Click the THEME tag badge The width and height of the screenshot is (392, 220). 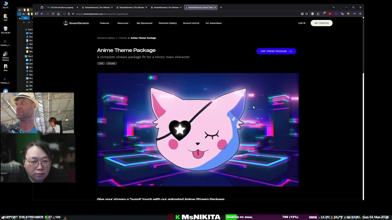pos(101,63)
